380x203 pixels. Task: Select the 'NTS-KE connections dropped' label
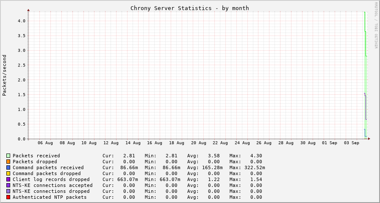point(51,191)
